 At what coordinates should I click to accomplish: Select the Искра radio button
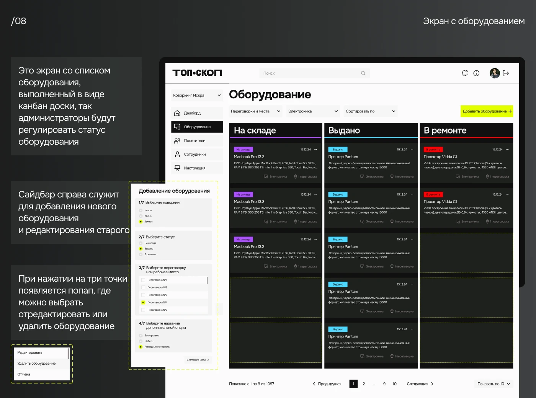coord(141,210)
